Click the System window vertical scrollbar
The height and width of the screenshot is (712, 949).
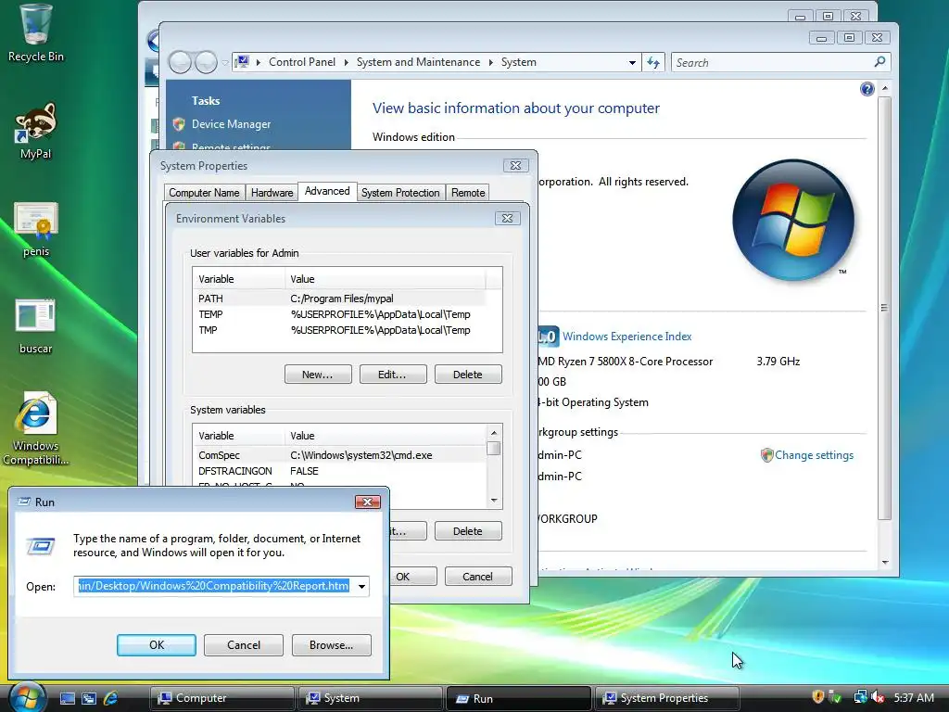tap(885, 308)
